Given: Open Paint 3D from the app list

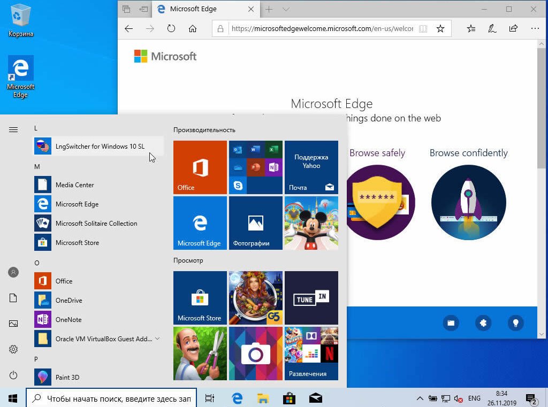Looking at the screenshot, I should (99, 377).
